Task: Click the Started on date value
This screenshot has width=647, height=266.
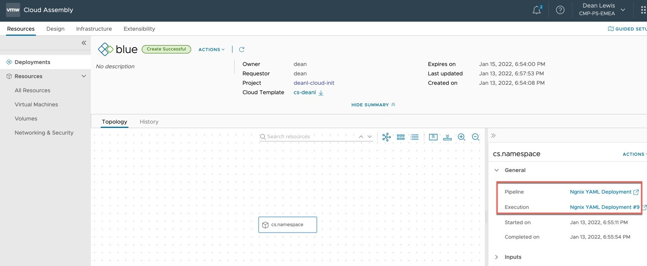Action: tap(599, 222)
